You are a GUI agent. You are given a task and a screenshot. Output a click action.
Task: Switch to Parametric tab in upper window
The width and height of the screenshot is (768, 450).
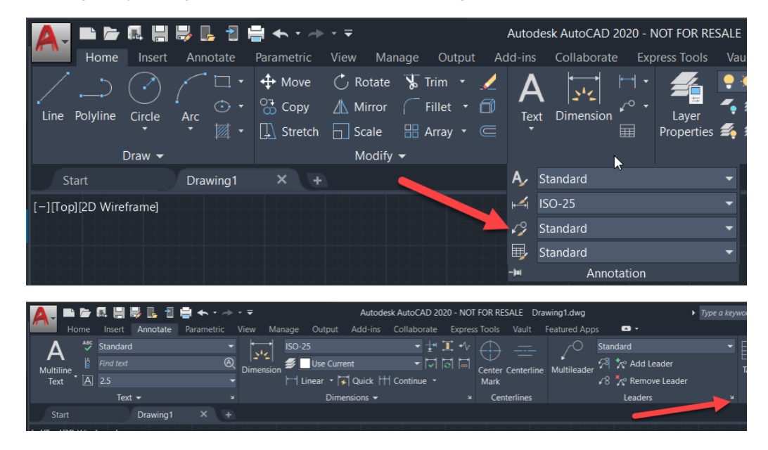(283, 57)
